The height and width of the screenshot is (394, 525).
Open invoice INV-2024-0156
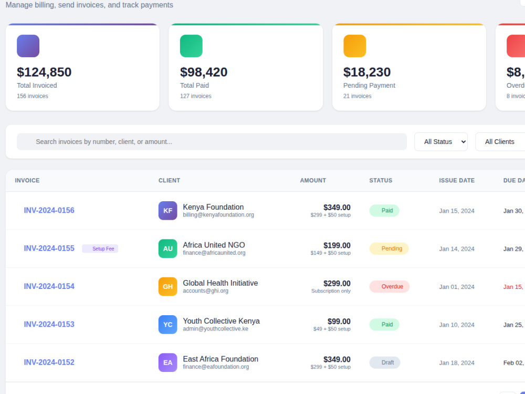coord(49,211)
